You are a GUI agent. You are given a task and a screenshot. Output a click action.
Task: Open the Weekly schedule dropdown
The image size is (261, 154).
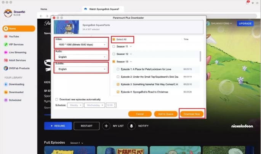point(75,105)
